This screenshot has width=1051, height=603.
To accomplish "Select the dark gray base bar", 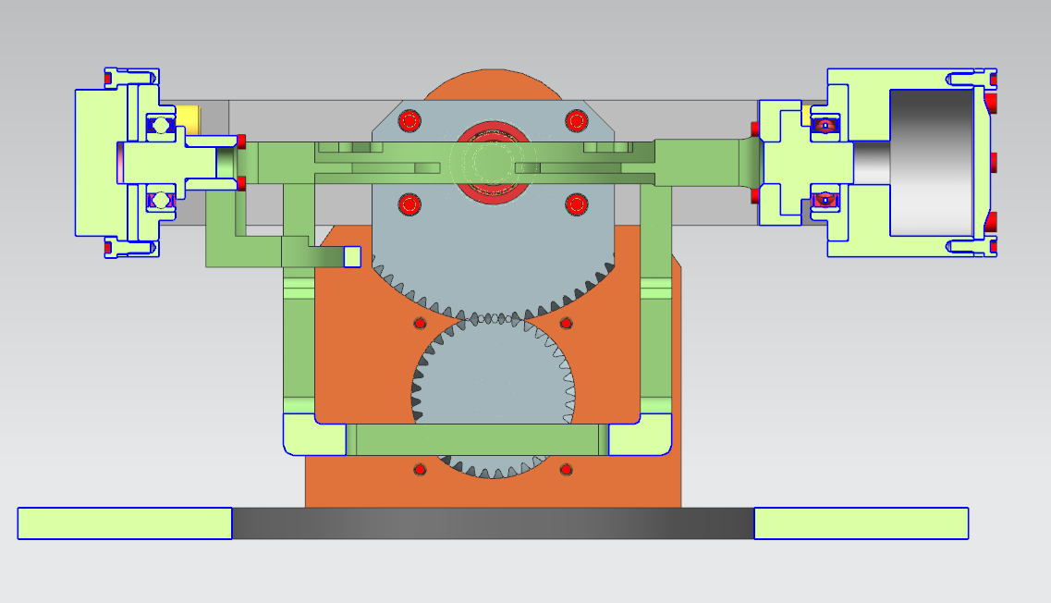I will (493, 523).
